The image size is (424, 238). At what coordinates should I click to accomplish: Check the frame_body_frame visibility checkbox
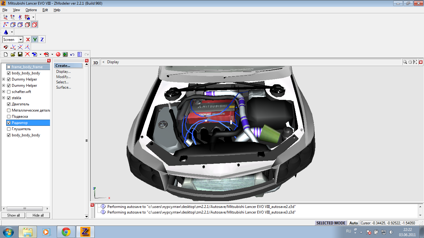pyautogui.click(x=9, y=67)
